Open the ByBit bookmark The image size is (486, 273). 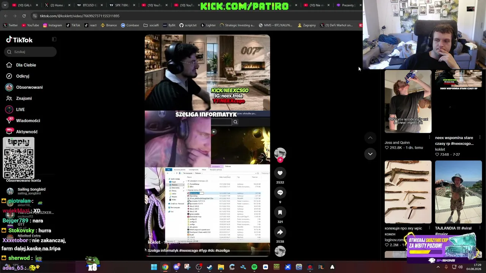[169, 25]
